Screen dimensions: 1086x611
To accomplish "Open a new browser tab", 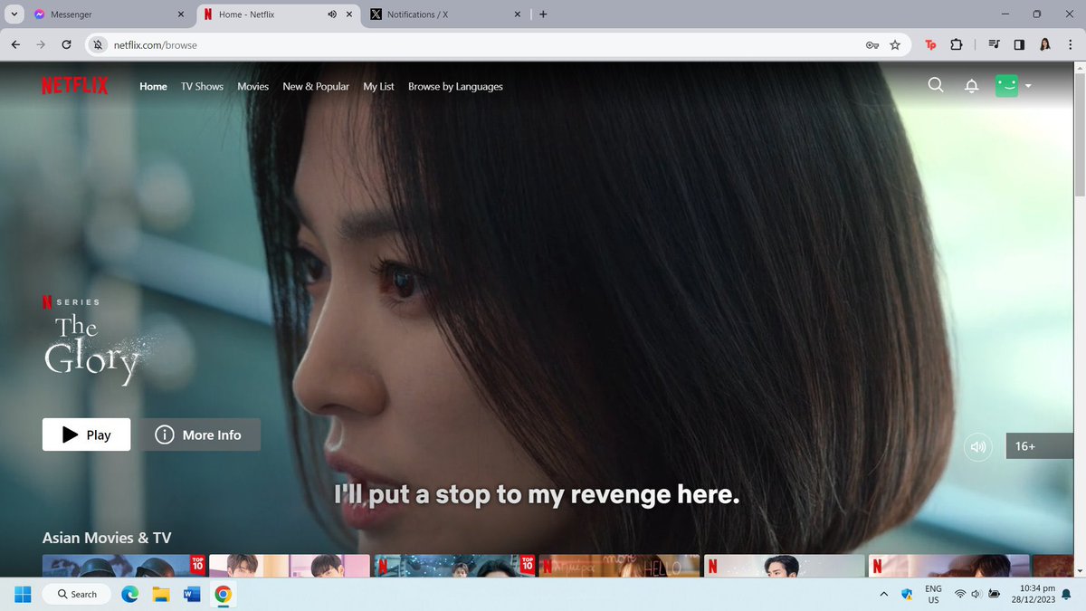I will [543, 14].
